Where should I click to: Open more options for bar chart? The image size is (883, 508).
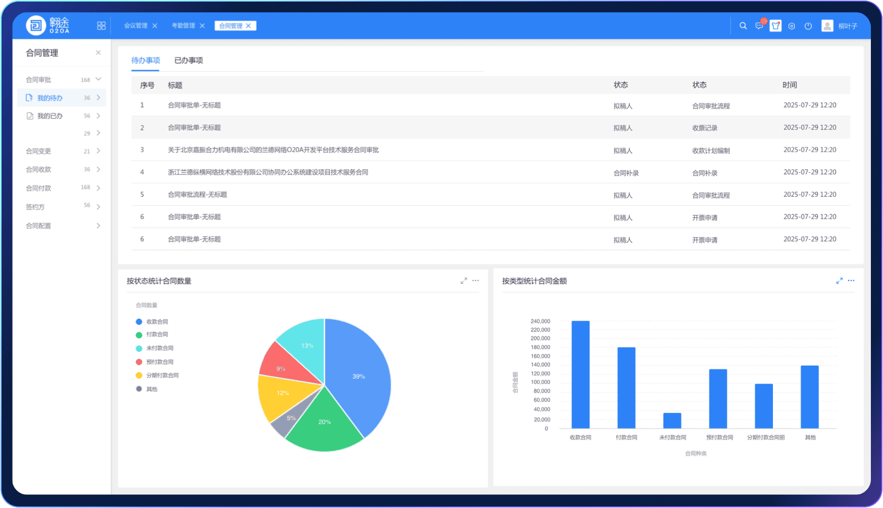[x=851, y=281]
